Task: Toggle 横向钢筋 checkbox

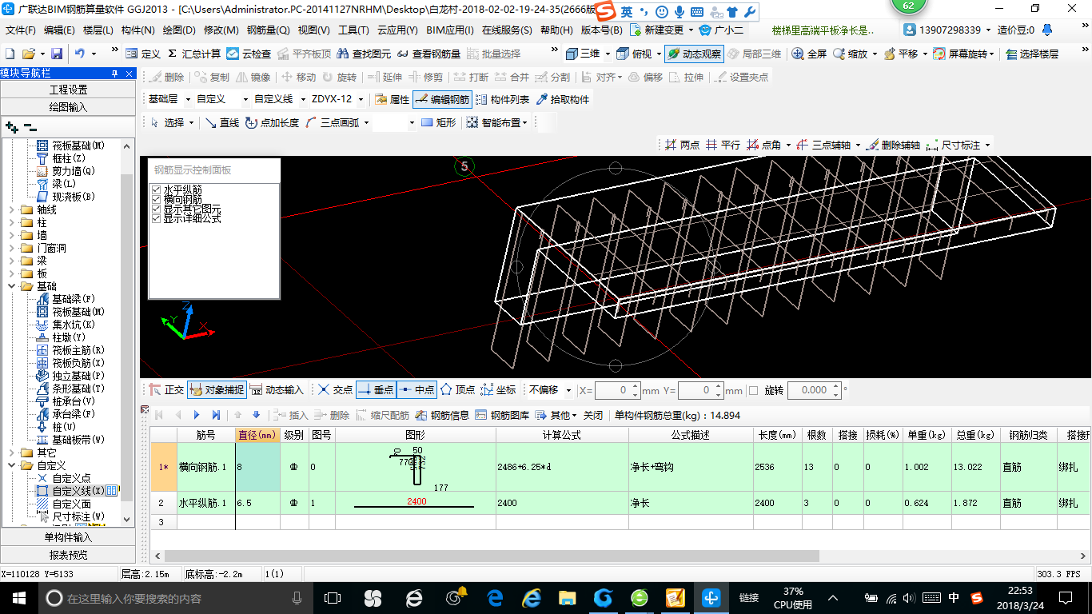Action: point(157,199)
